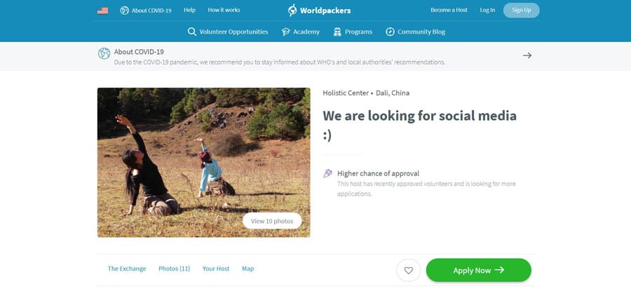Image resolution: width=631 pixels, height=298 pixels.
Task: Click the US flag language icon
Action: (102, 11)
